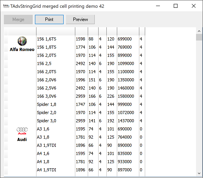Select cell '166 3,0V6'
This screenshot has height=178, width=203.
pyautogui.click(x=47, y=96)
